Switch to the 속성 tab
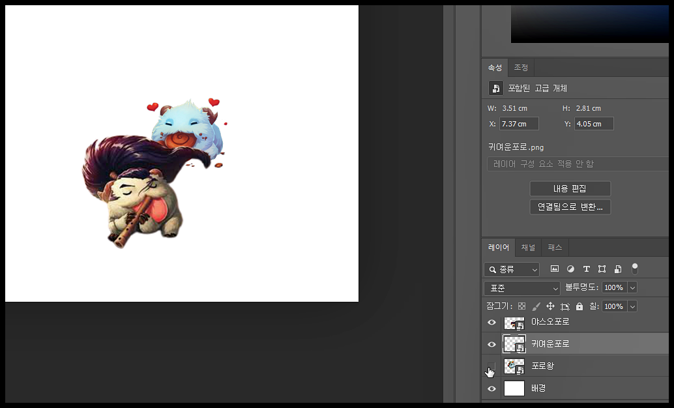 495,68
